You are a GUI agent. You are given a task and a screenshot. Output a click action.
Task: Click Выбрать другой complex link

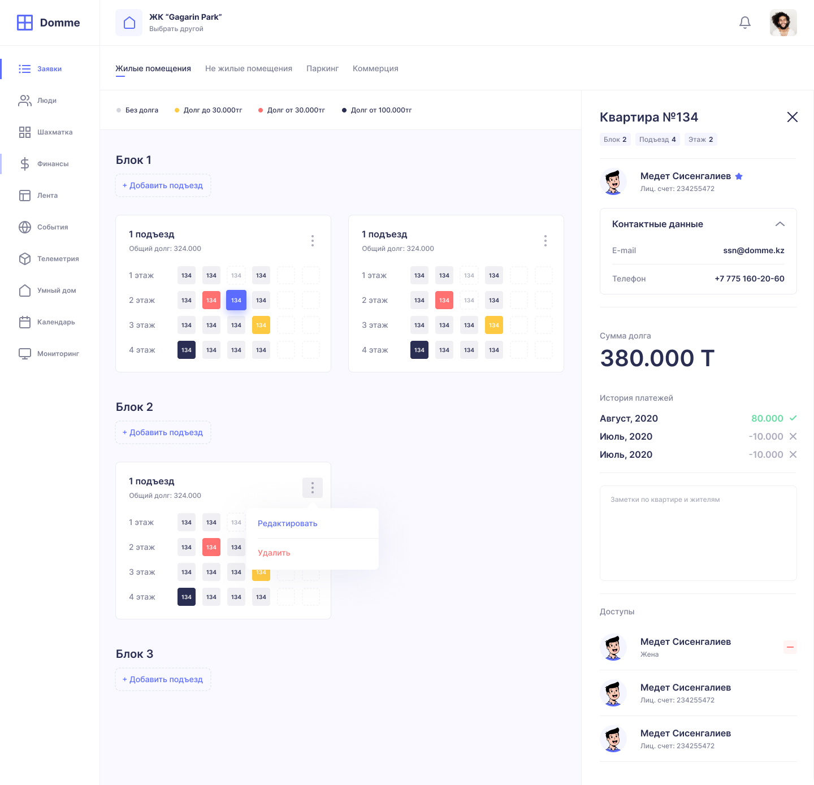click(x=176, y=29)
